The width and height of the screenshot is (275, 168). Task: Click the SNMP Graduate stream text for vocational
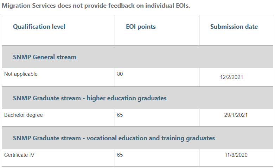coord(47,138)
